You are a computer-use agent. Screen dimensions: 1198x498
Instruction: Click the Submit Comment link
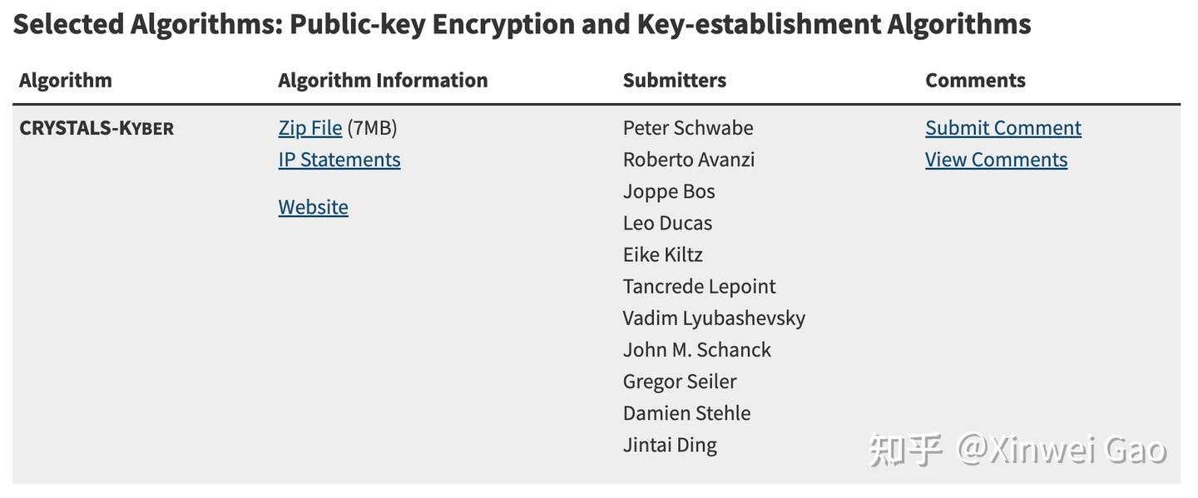click(x=1002, y=128)
